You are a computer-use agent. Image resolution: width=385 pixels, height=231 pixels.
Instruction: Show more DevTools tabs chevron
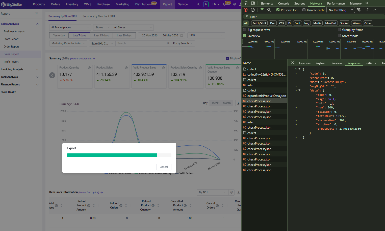[x=367, y=3]
